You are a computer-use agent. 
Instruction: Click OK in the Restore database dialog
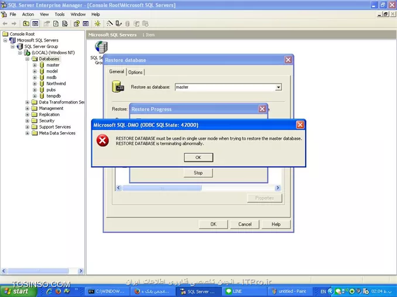pos(213,224)
